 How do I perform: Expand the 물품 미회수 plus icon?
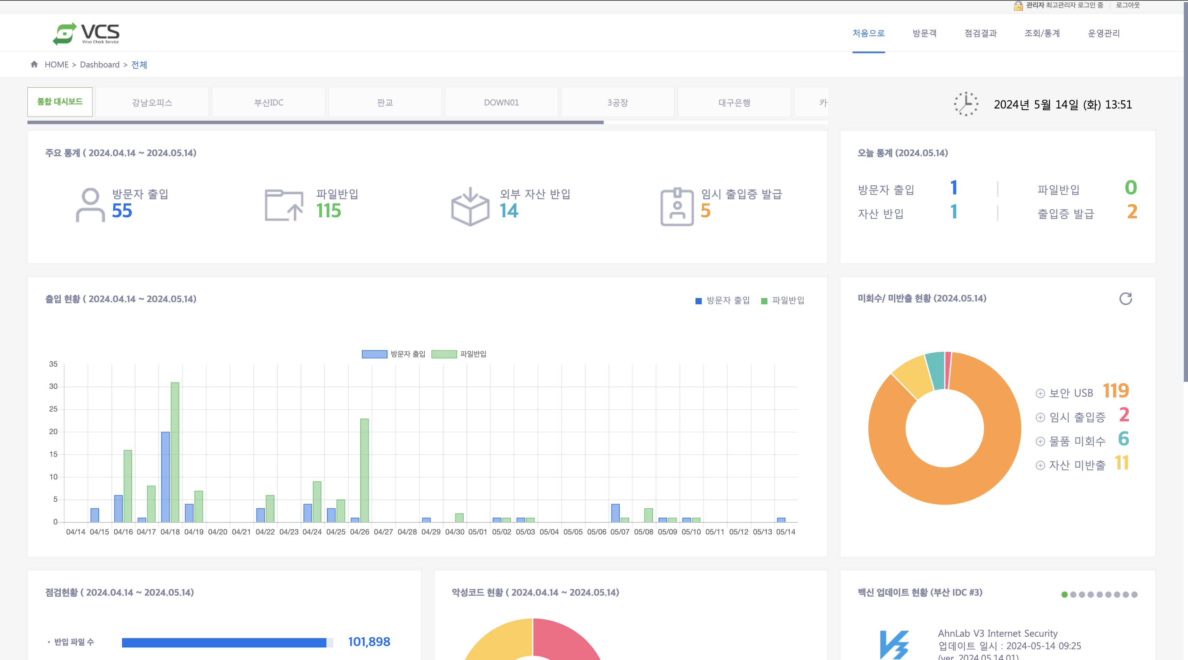point(1040,441)
